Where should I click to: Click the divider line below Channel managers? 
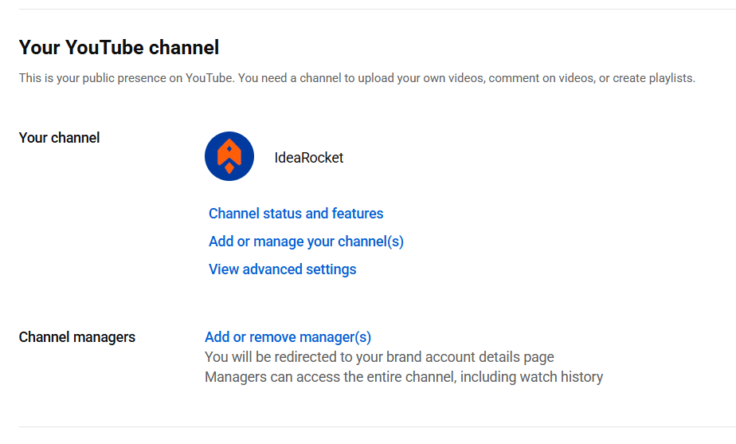368,426
